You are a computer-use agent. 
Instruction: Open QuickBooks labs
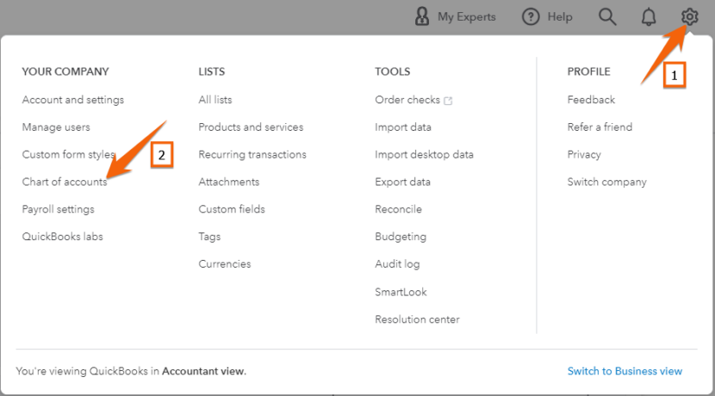(x=63, y=237)
